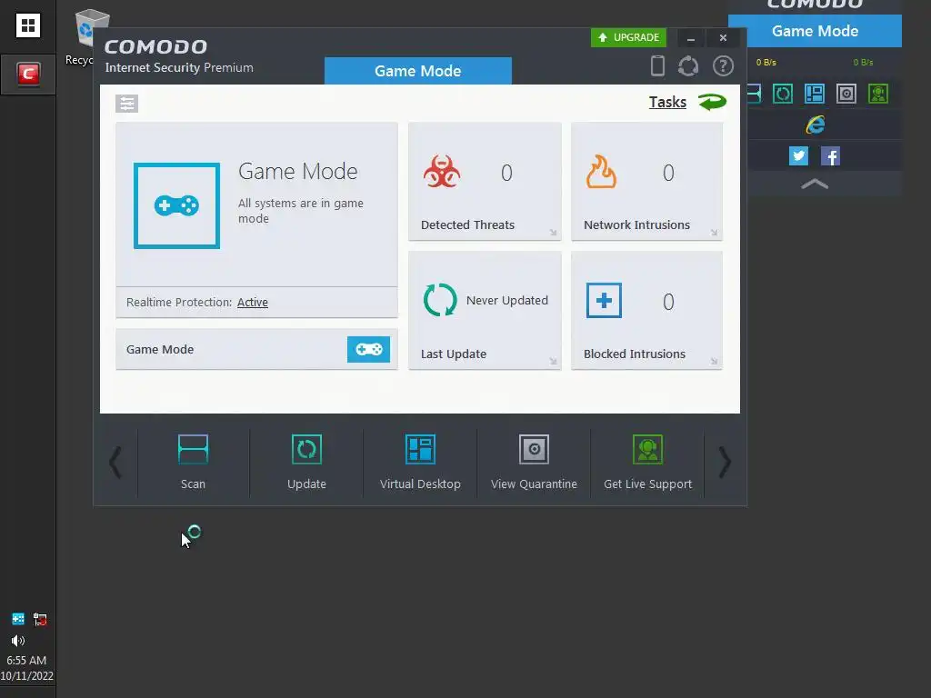931x698 pixels.
Task: Click the large Game Mode controller tile
Action: 177,205
